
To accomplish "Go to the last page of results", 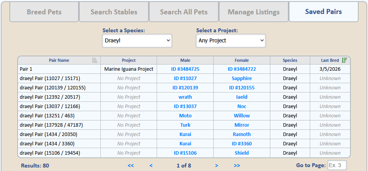I will (x=237, y=166).
